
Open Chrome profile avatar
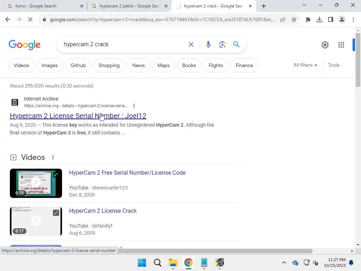click(342, 20)
